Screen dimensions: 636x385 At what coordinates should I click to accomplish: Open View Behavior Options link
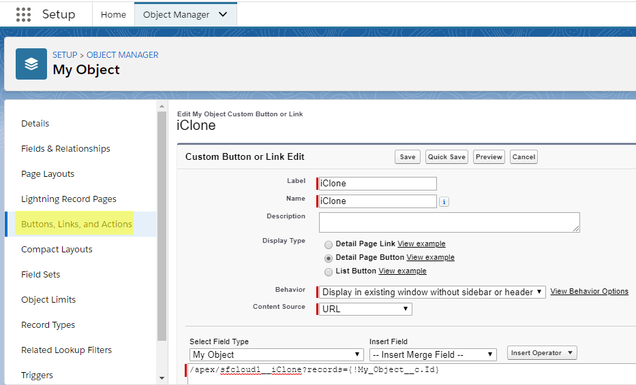(590, 292)
